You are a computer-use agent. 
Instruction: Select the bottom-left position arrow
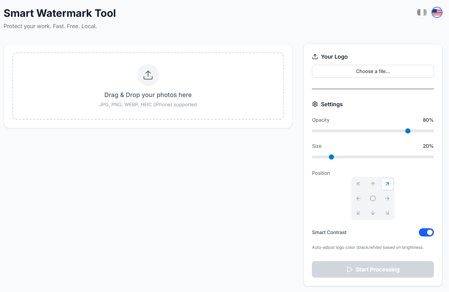point(359,212)
